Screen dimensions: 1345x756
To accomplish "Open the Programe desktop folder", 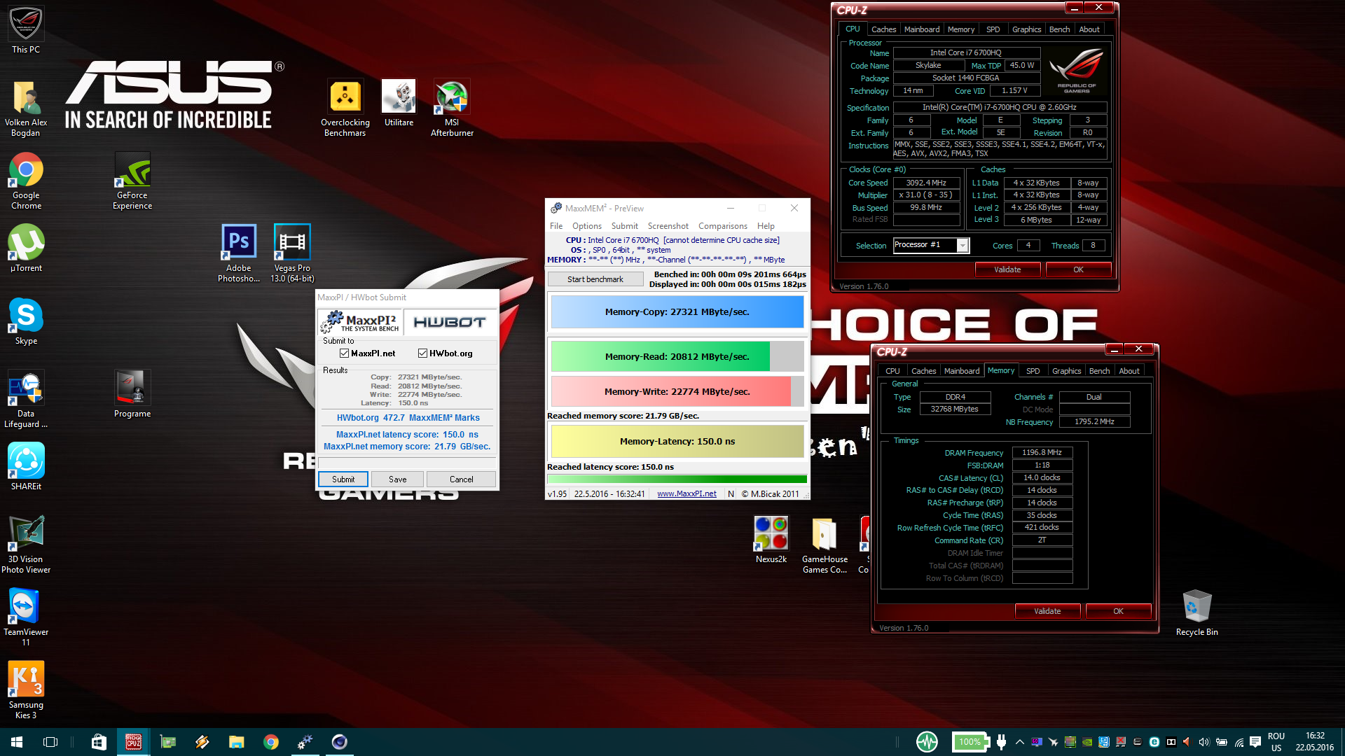I will 132,394.
